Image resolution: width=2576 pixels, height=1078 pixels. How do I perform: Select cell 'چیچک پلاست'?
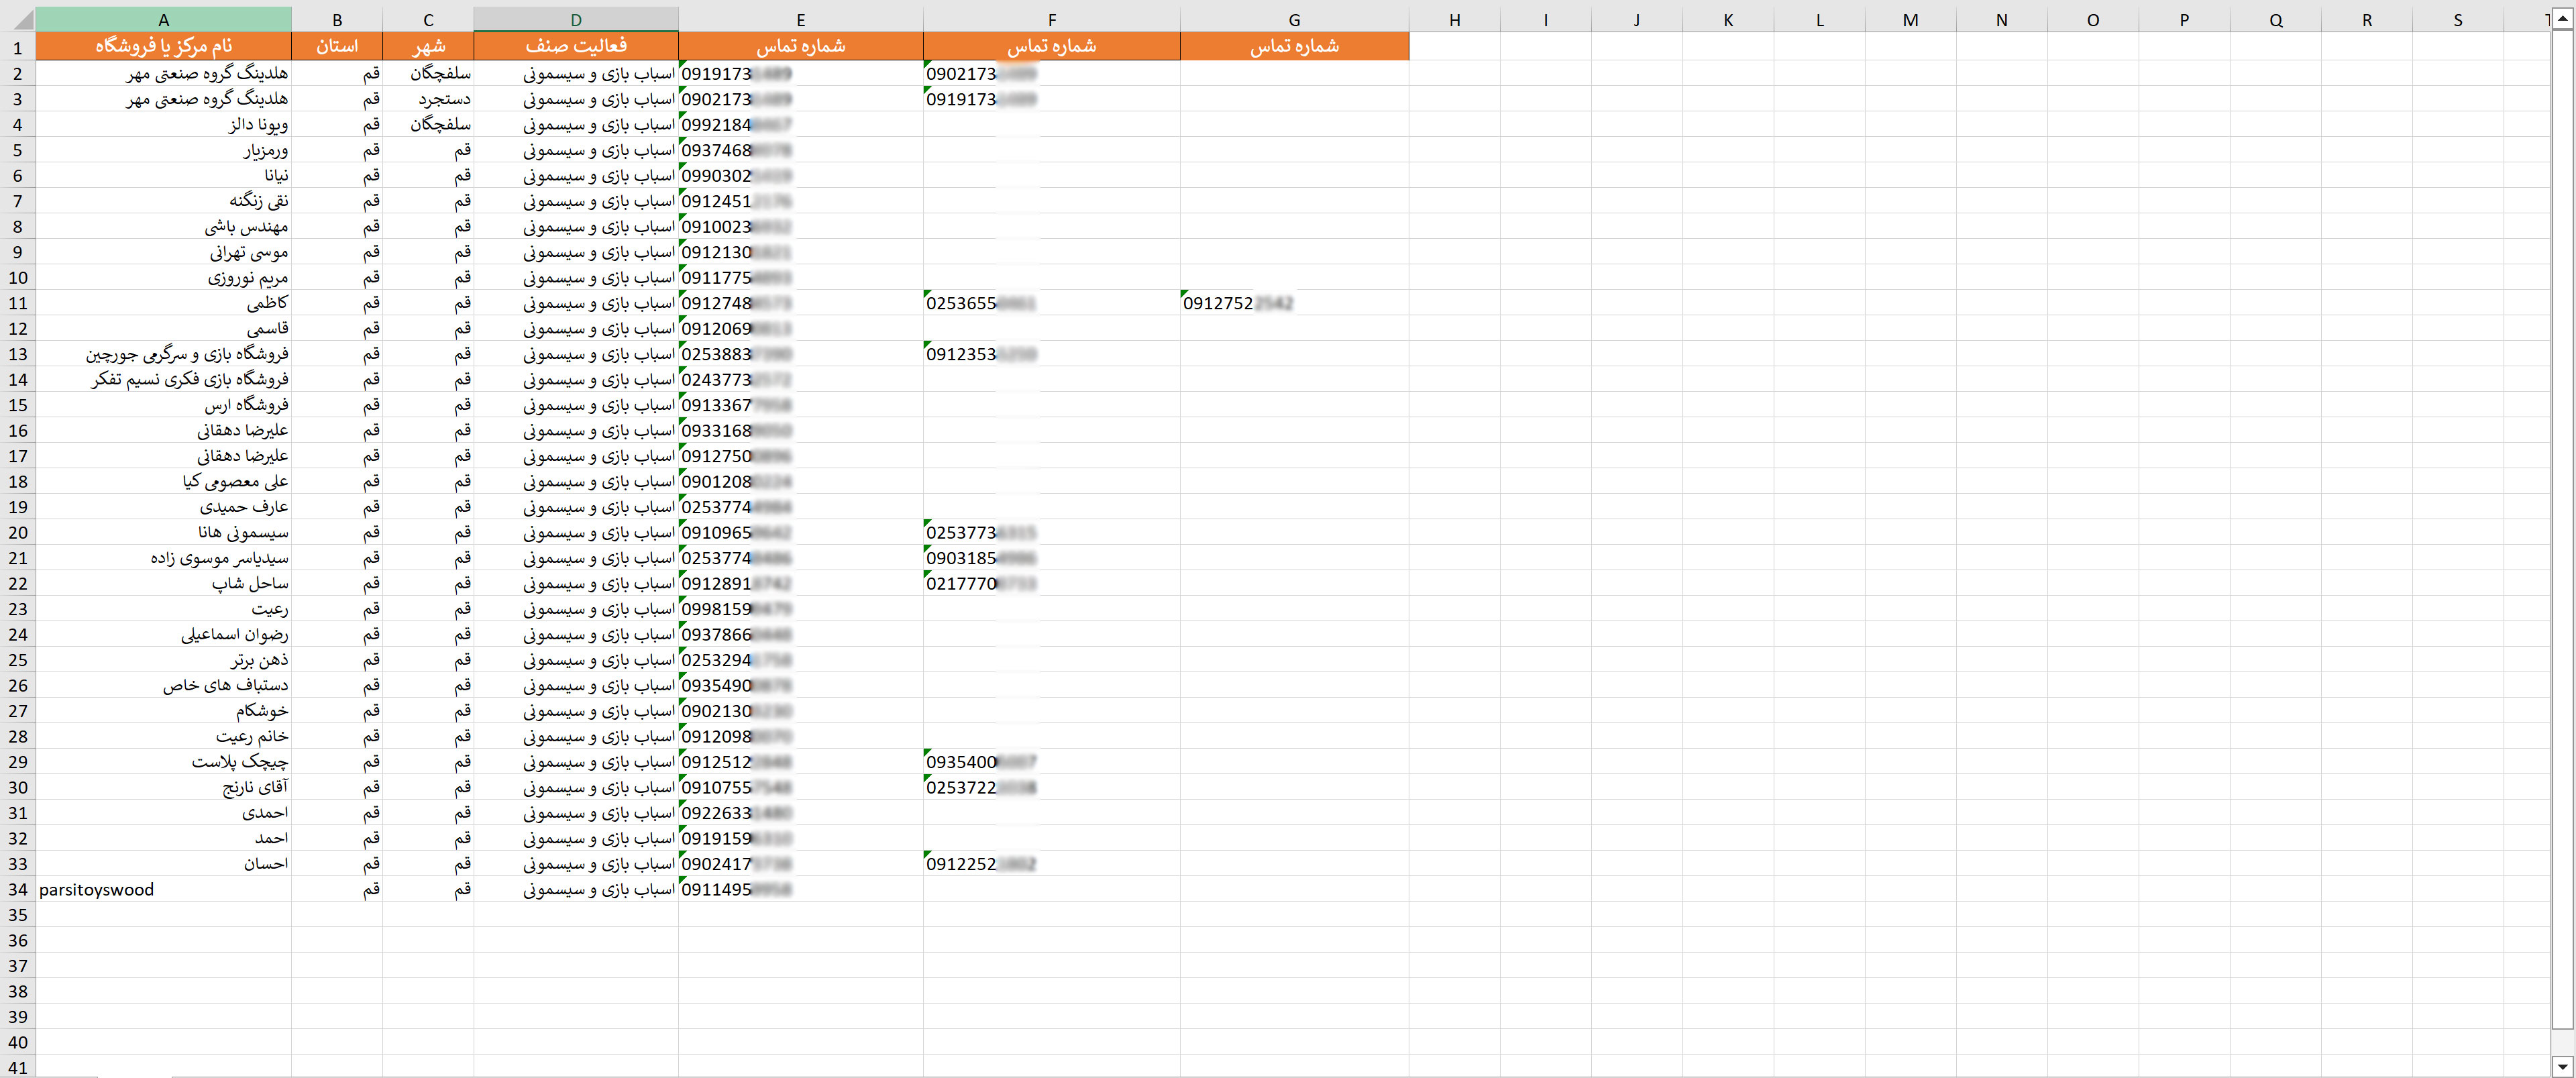[163, 762]
